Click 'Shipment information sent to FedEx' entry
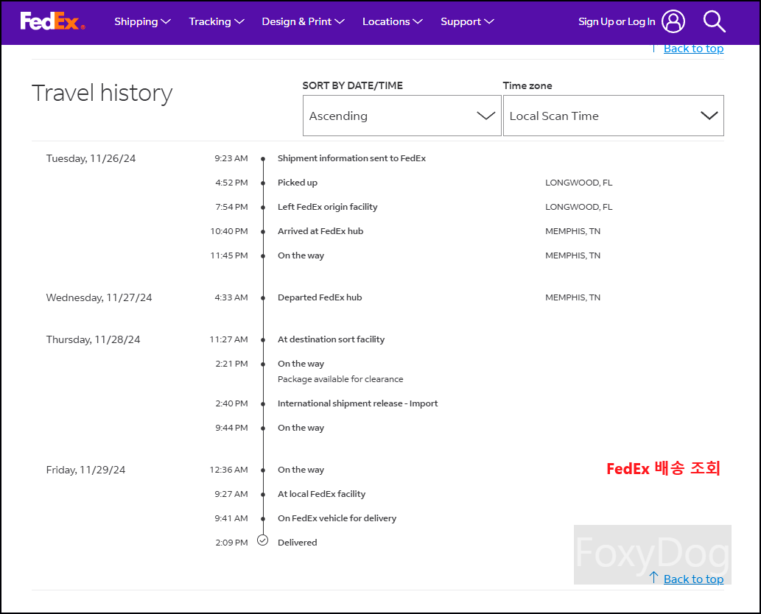761x614 pixels. [x=351, y=158]
